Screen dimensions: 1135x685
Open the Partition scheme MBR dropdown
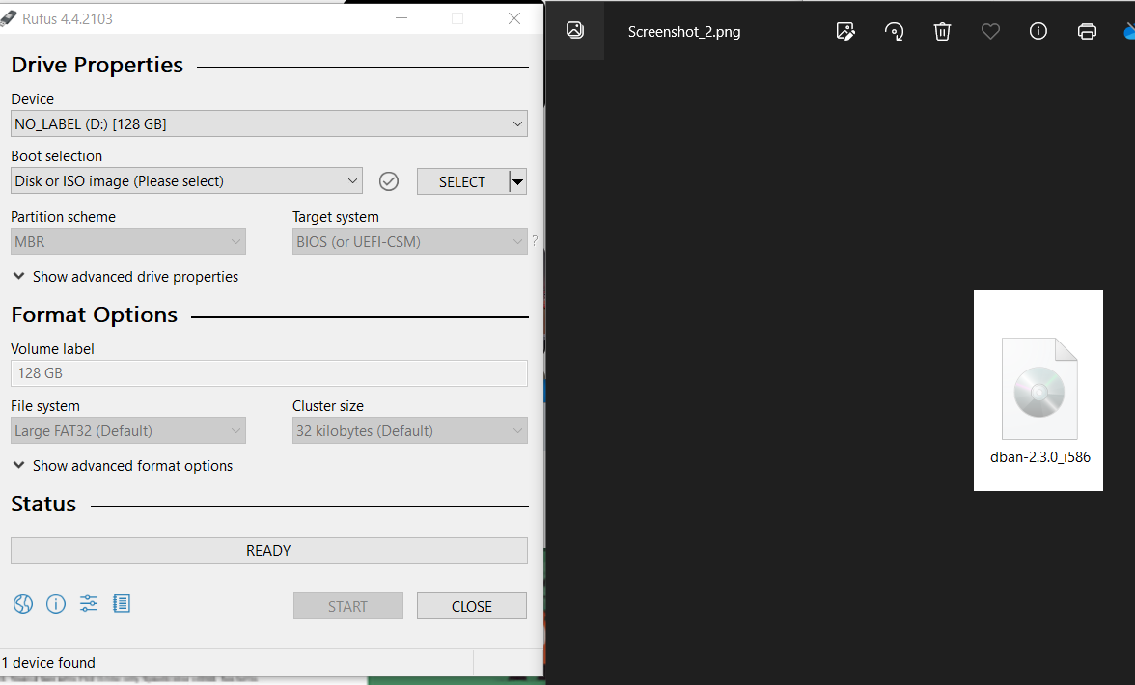tap(128, 241)
